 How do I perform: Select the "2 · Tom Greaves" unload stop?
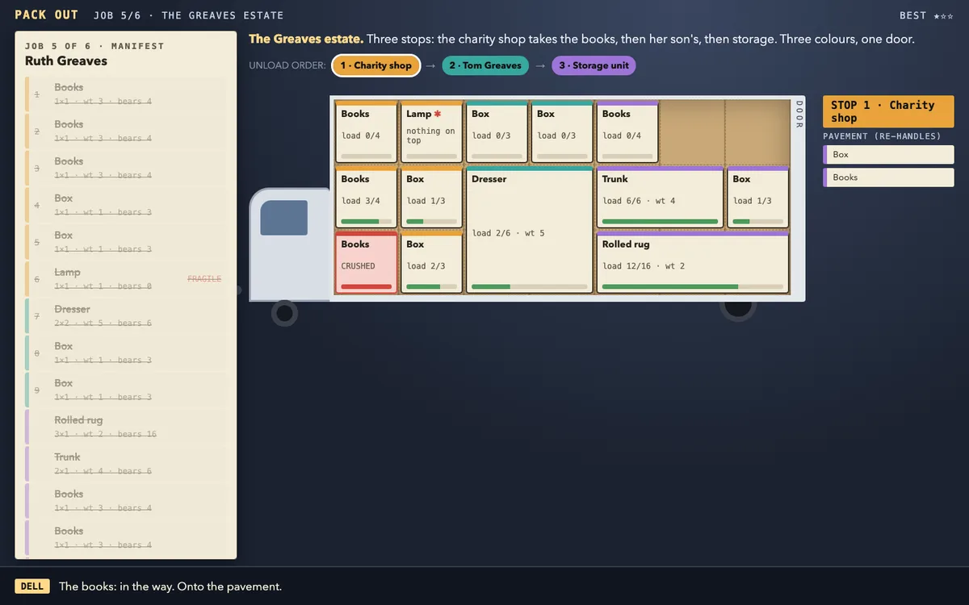pos(485,65)
